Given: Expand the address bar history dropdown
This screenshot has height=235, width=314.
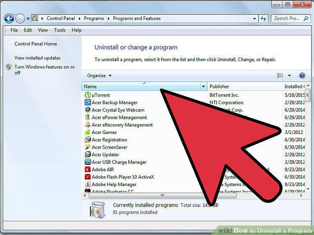Looking at the screenshot, I should pos(254,19).
